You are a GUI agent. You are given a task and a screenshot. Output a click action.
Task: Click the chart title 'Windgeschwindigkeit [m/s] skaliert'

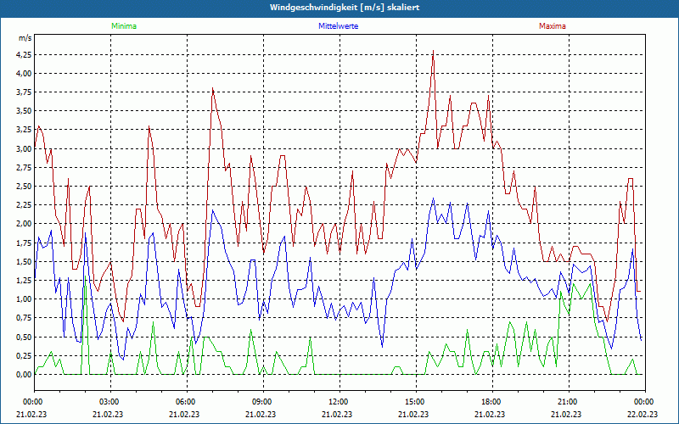pos(345,8)
